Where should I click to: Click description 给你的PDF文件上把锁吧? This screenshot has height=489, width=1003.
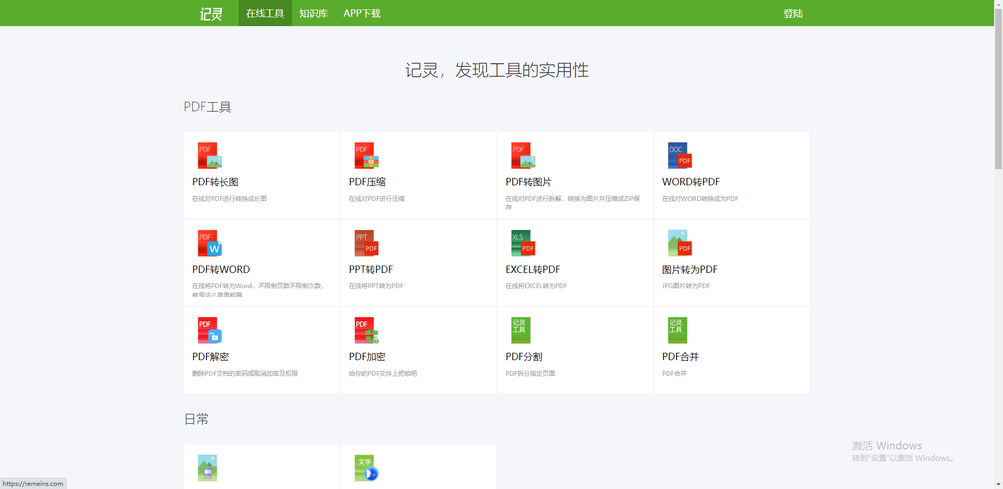tap(383, 374)
